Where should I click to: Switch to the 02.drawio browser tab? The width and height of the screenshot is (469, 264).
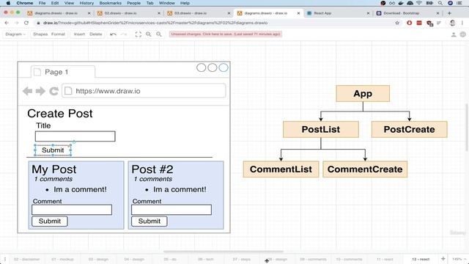tap(129, 13)
